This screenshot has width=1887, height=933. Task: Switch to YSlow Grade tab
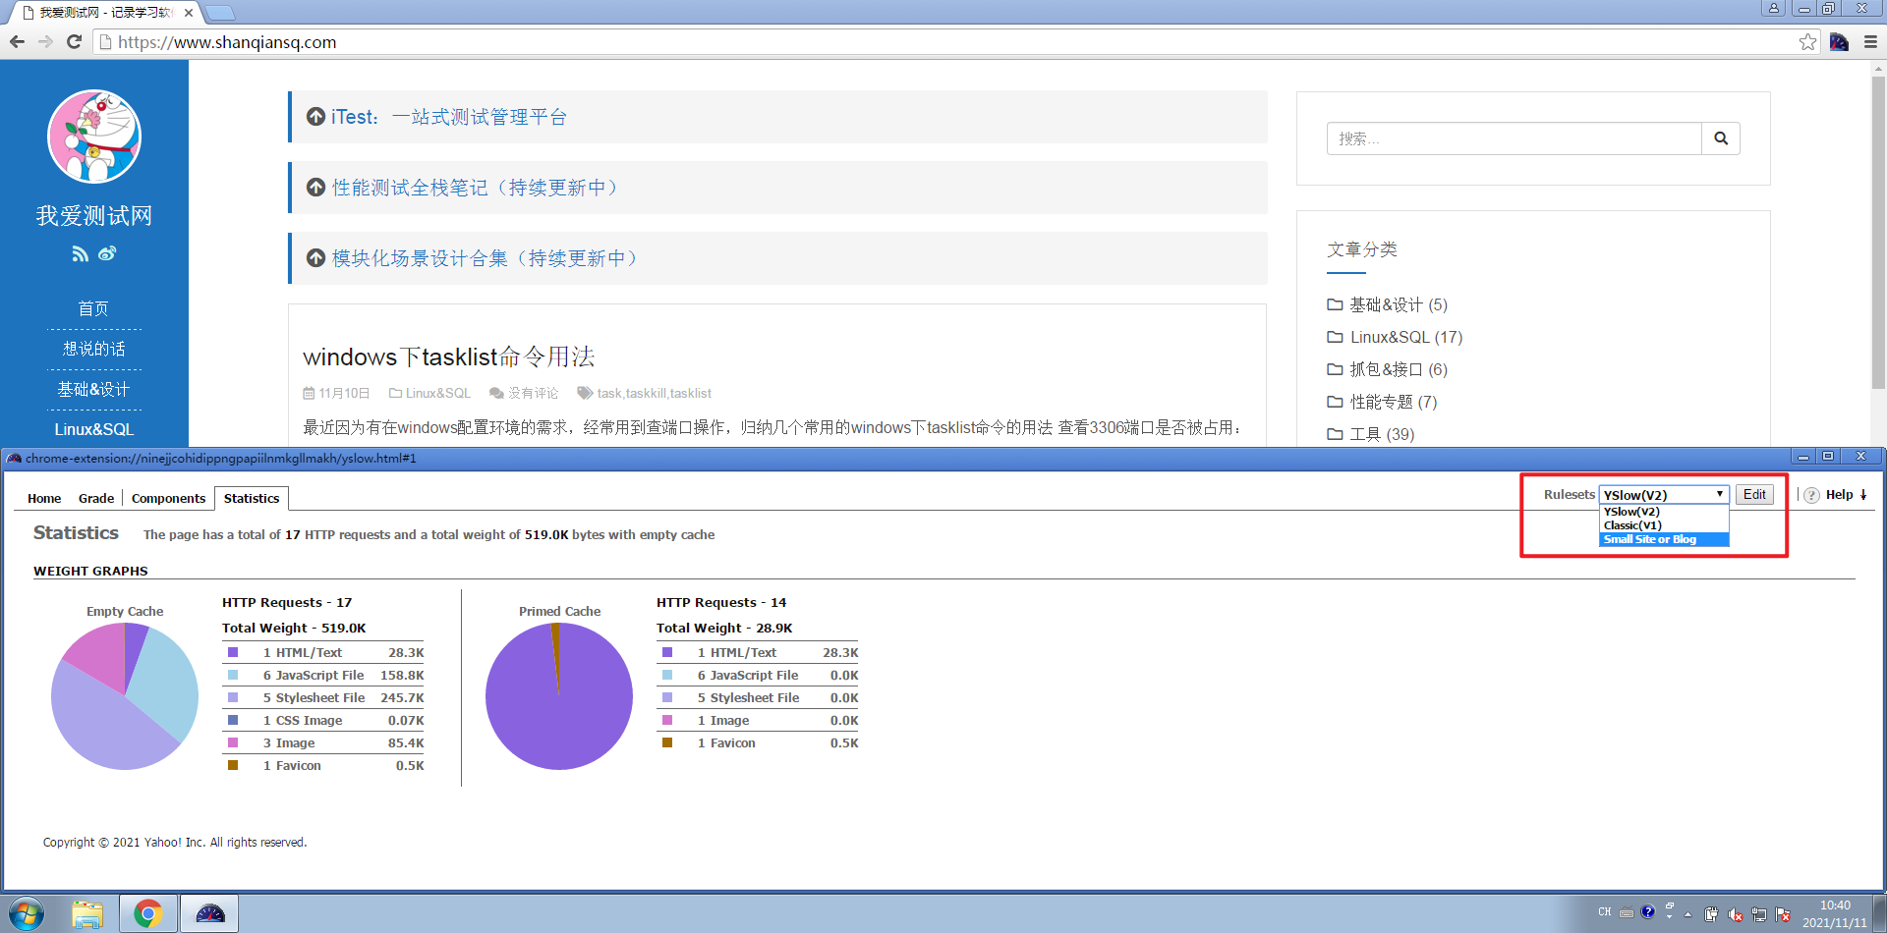tap(96, 498)
